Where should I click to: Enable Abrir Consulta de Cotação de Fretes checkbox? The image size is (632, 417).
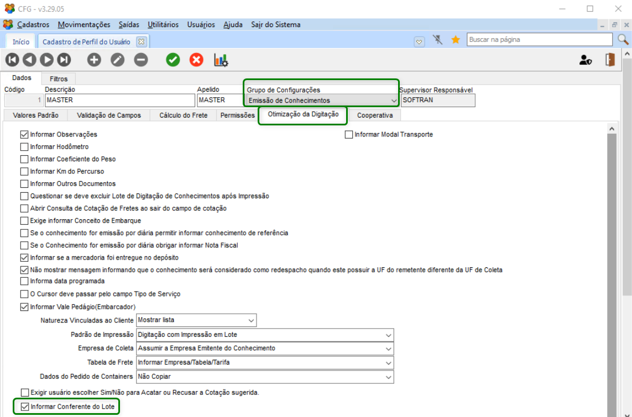click(24, 209)
